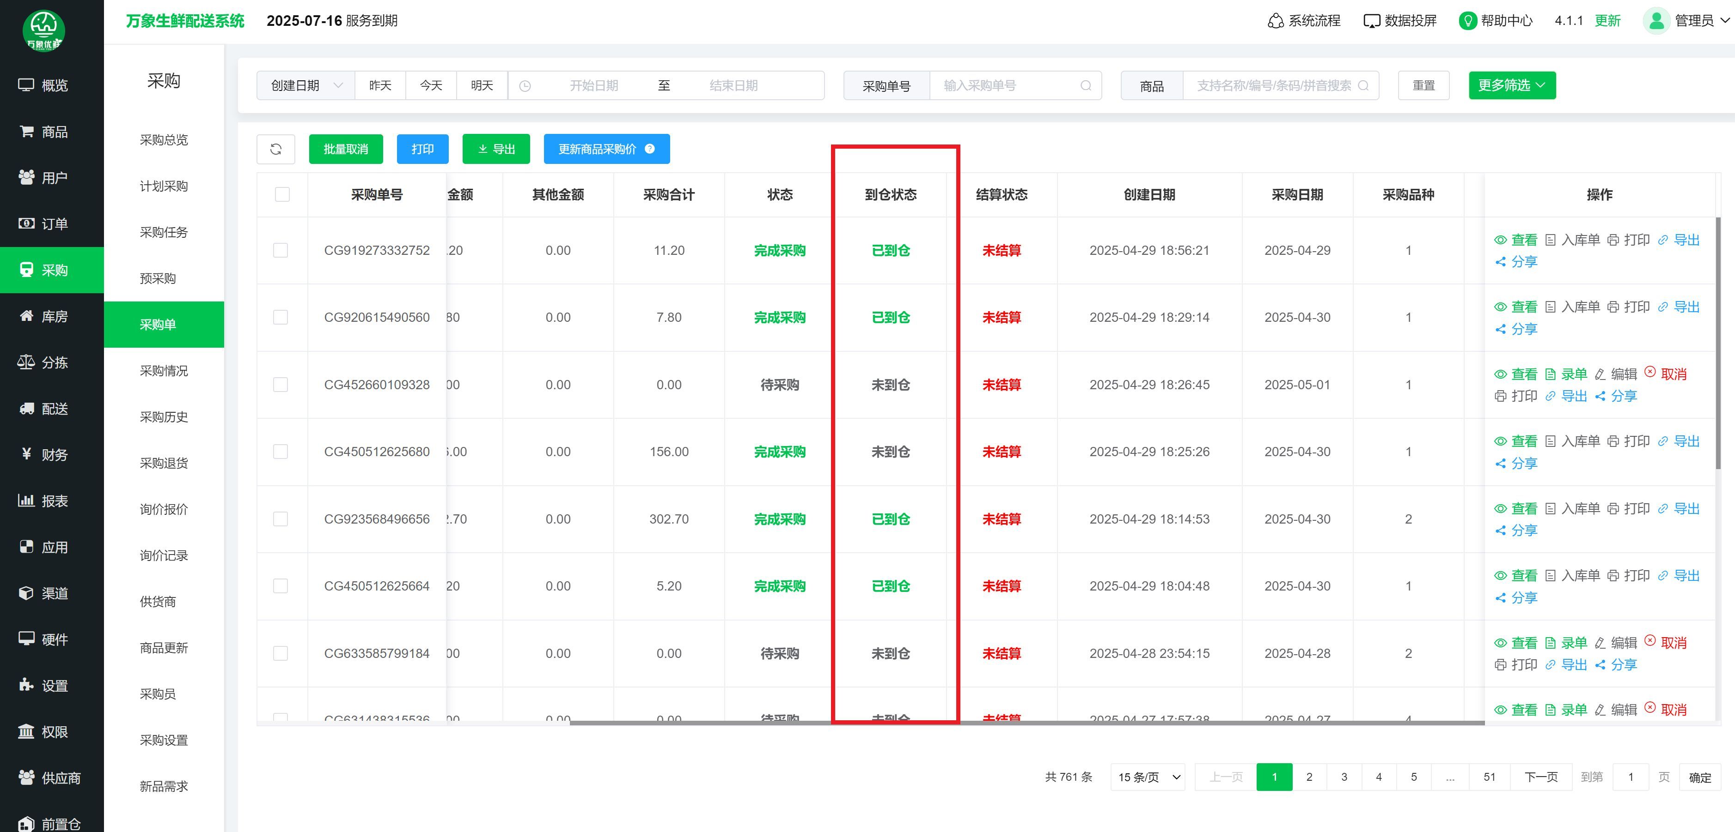1735x832 pixels.
Task: Open the 15 条/页 page size dropdown
Action: 1148,777
